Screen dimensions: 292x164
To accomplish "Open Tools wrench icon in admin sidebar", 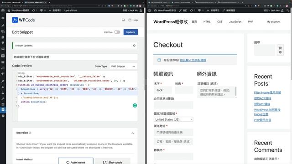I will 3,98.
